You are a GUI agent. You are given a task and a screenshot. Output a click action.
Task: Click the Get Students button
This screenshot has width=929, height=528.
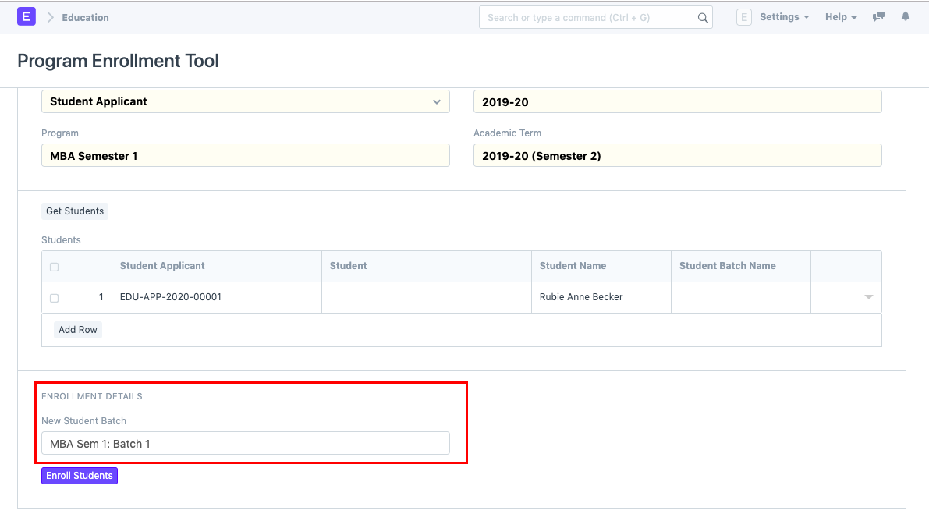74,211
